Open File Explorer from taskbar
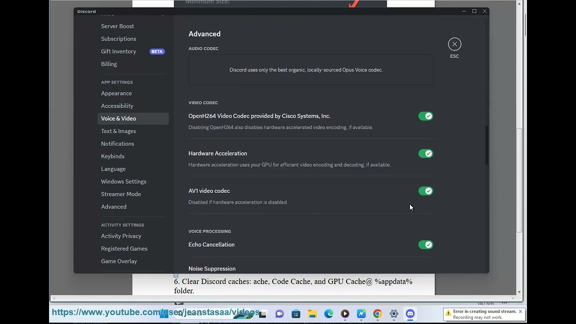This screenshot has width=576, height=324. [312, 314]
